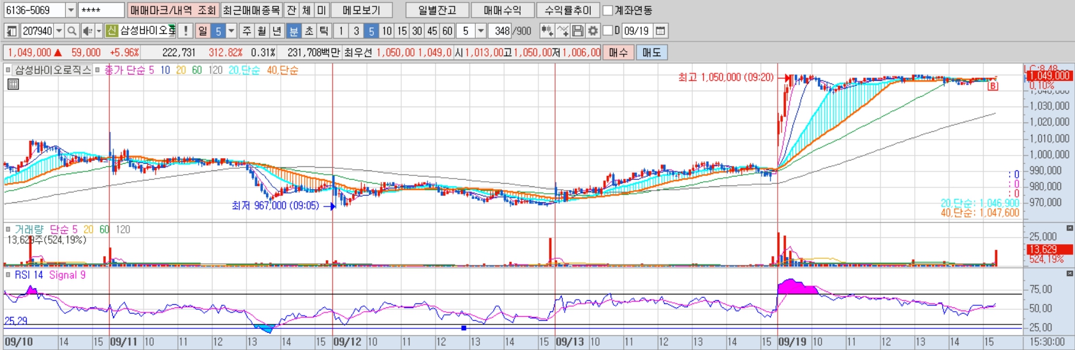Set interval to 10 minutes
The width and height of the screenshot is (1075, 350).
[x=387, y=31]
